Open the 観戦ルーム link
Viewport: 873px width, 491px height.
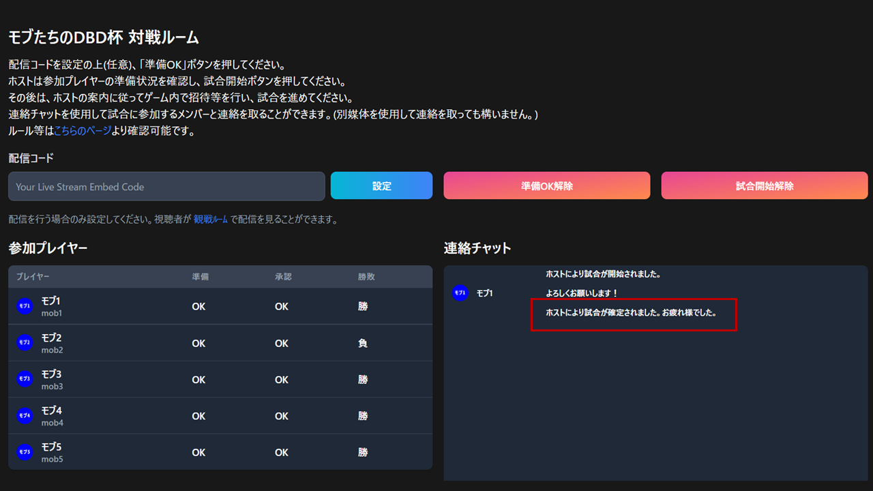point(211,220)
